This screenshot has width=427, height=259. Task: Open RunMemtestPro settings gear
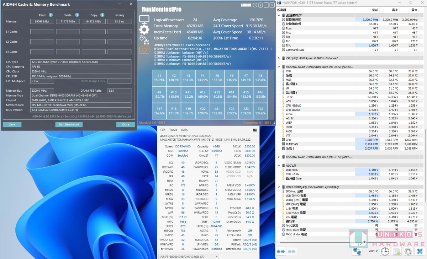click(144, 29)
